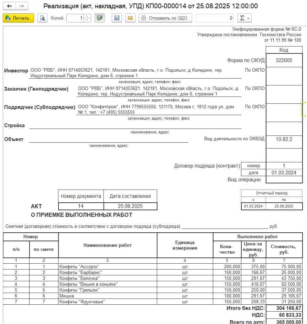
Task: Go back with the left arrow button
Action: 9,6
